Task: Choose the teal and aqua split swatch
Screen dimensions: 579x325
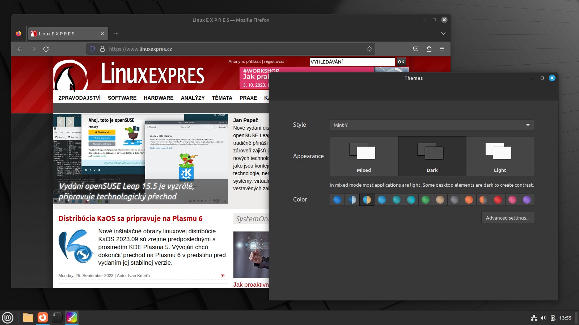Action: [411, 200]
